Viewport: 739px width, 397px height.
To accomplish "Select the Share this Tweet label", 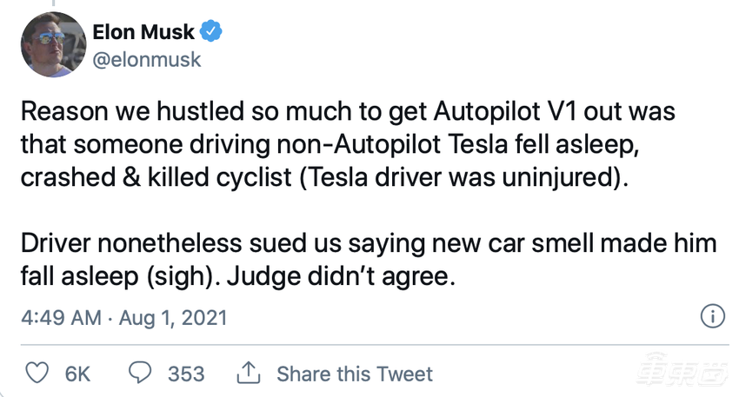I will pyautogui.click(x=354, y=374).
